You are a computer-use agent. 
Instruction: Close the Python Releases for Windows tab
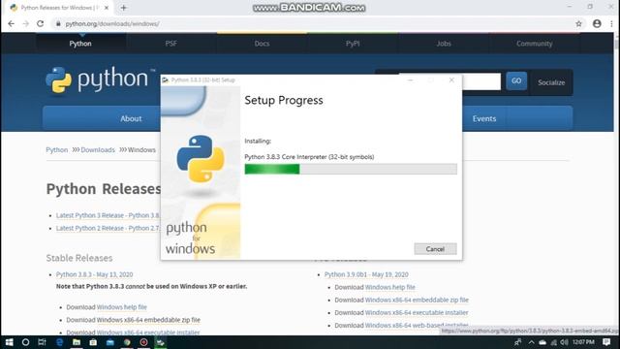tap(107, 8)
